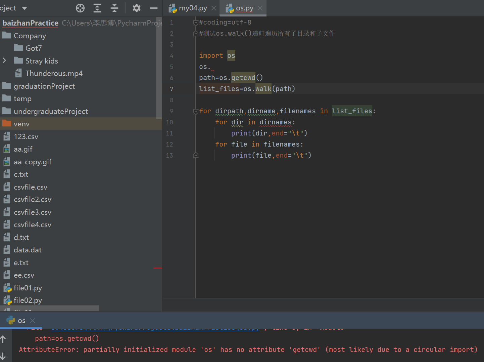Close the os.py editor tab
Screen dimensions: 484x362
[260, 8]
